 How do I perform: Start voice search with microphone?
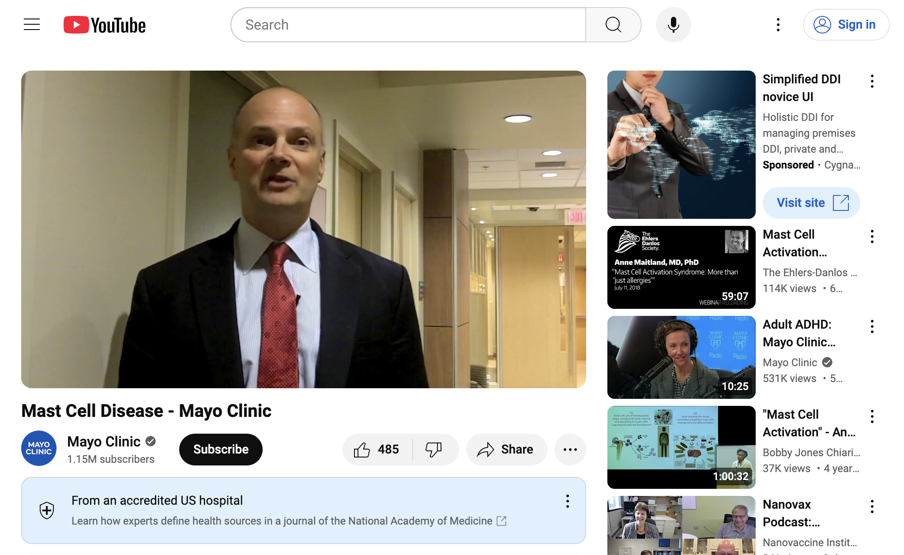(673, 25)
